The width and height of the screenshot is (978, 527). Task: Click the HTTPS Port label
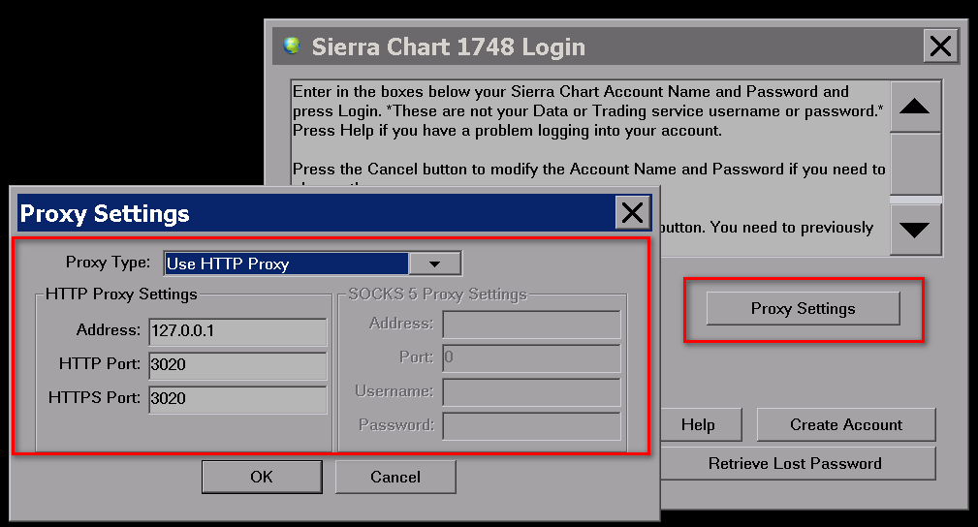tap(94, 398)
